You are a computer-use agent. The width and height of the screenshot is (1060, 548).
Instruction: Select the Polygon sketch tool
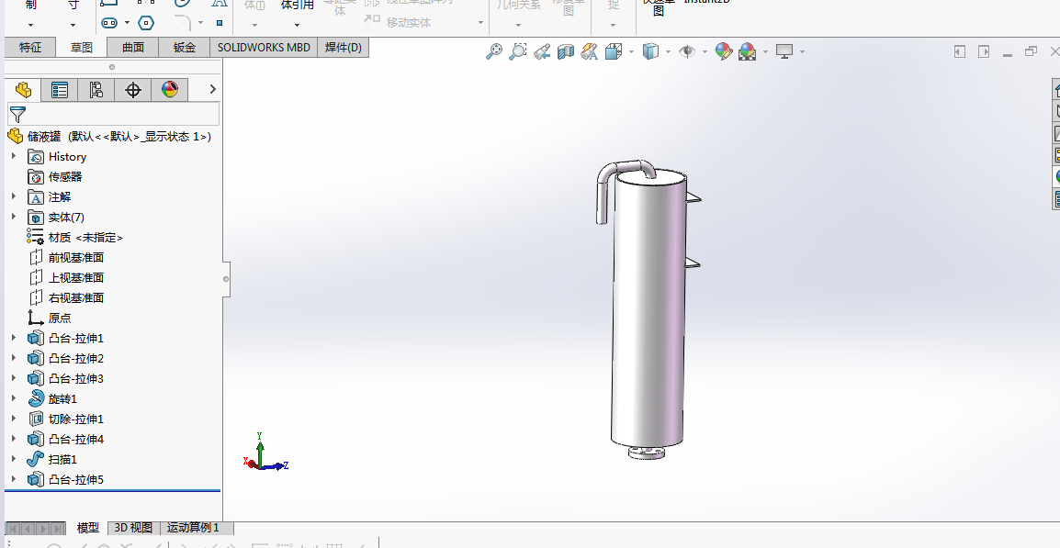point(145,23)
